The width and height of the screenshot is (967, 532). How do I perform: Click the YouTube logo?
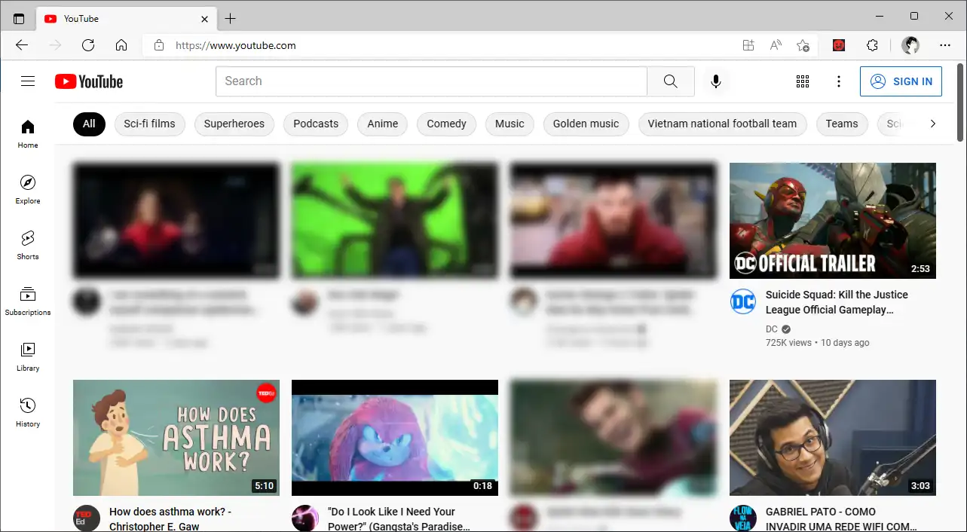coord(89,81)
